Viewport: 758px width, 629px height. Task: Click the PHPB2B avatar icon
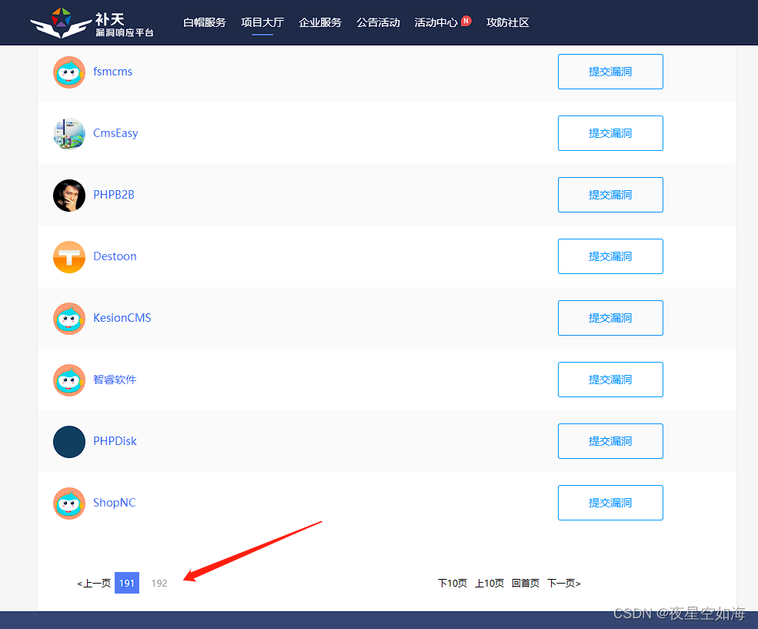[68, 195]
